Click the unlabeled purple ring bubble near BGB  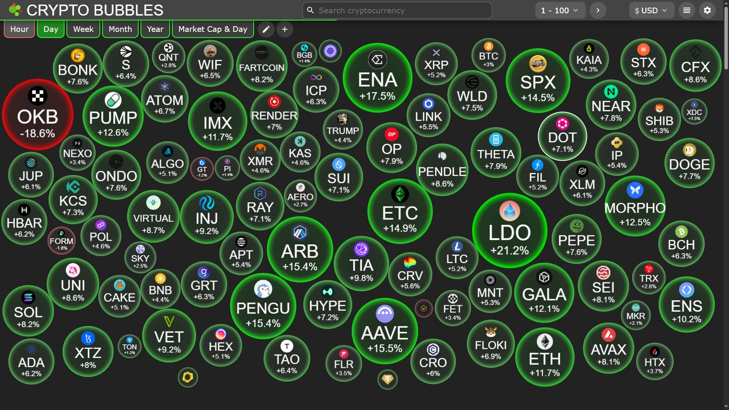pyautogui.click(x=330, y=51)
